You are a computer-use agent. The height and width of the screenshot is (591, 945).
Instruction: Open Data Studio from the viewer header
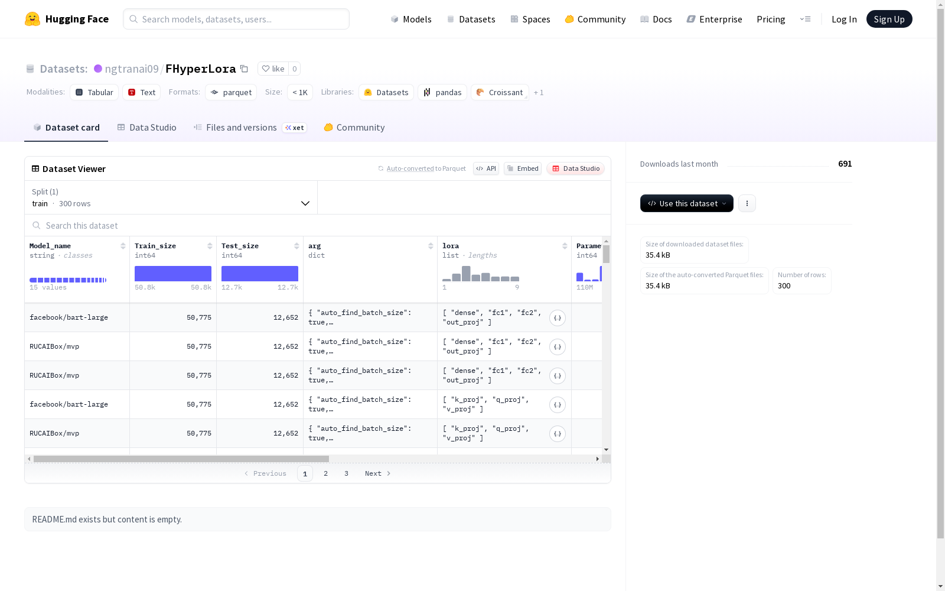[x=575, y=168]
